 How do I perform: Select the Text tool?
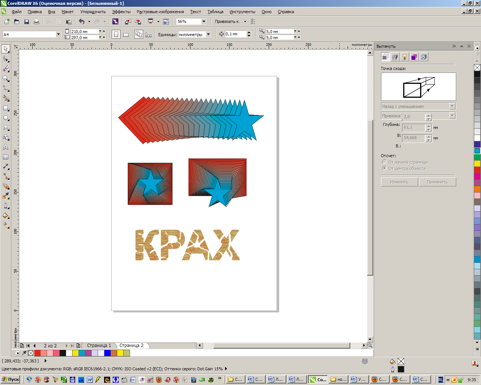(x=6, y=147)
